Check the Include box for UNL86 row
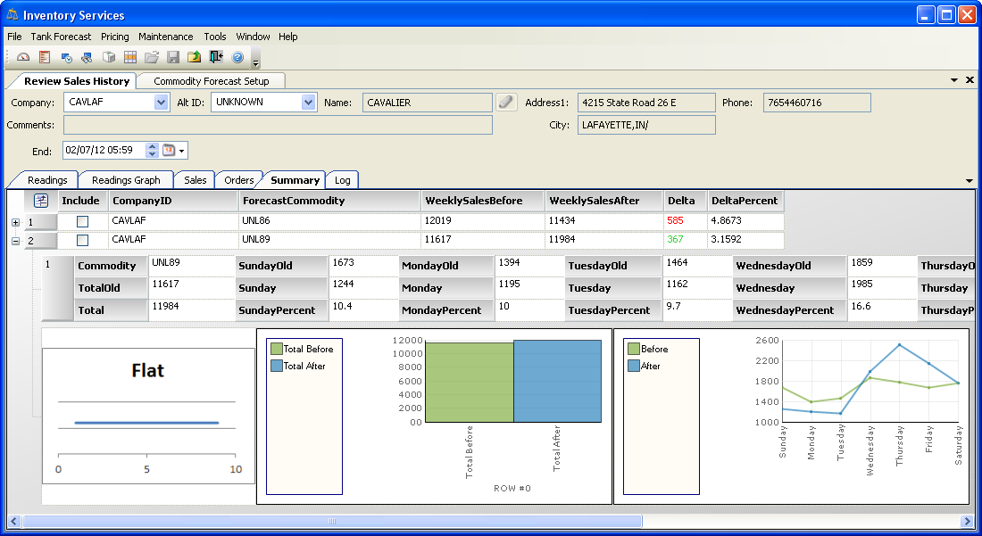This screenshot has width=982, height=536. 82,221
